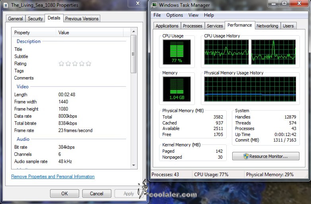Close the Windows Task Manager
This screenshot has width=311, height=204.
tap(299, 3)
